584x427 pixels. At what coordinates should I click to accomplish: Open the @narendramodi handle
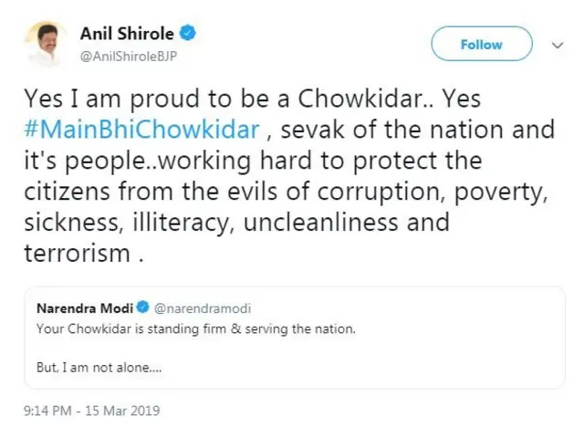click(191, 308)
